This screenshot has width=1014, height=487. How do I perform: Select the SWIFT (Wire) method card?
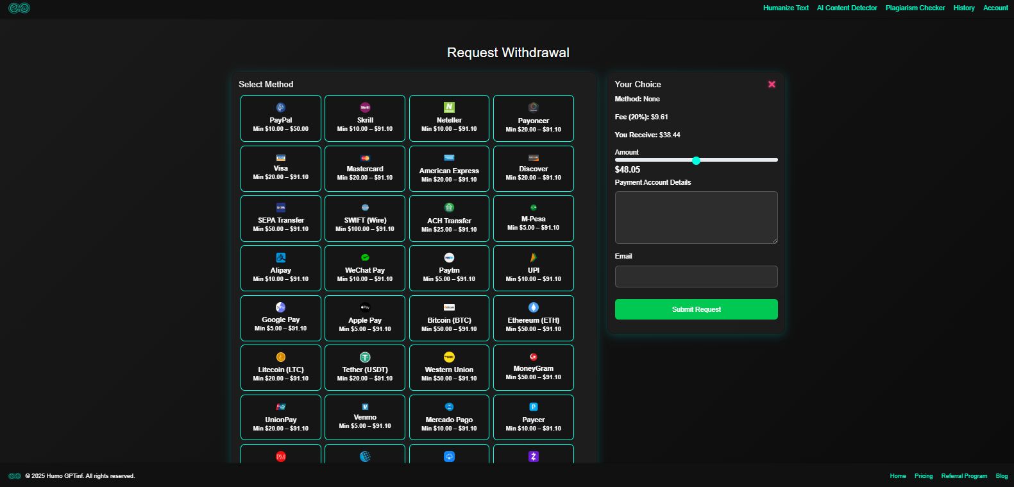pyautogui.click(x=365, y=219)
